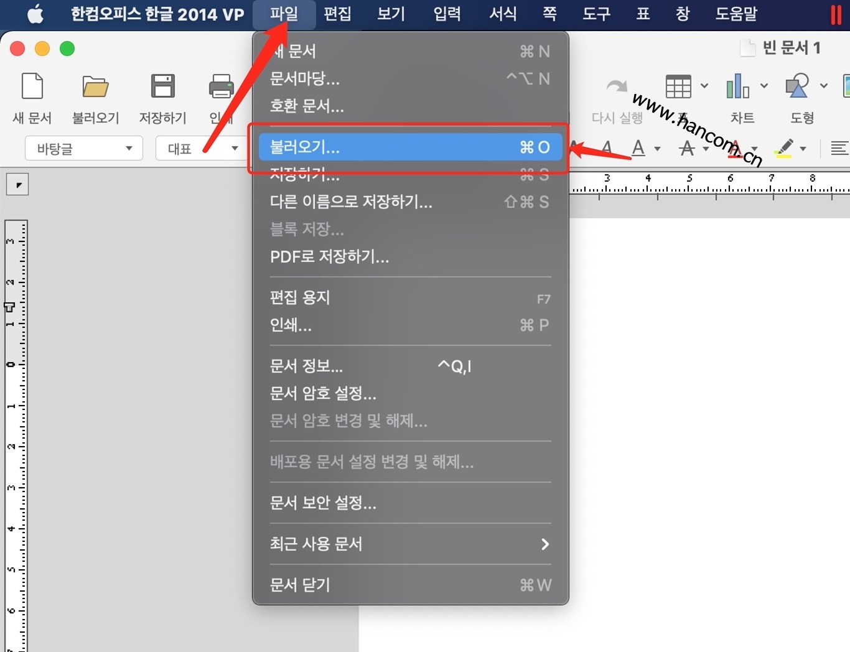Open the 파일 menu
Image resolution: width=850 pixels, height=652 pixels.
click(x=284, y=14)
